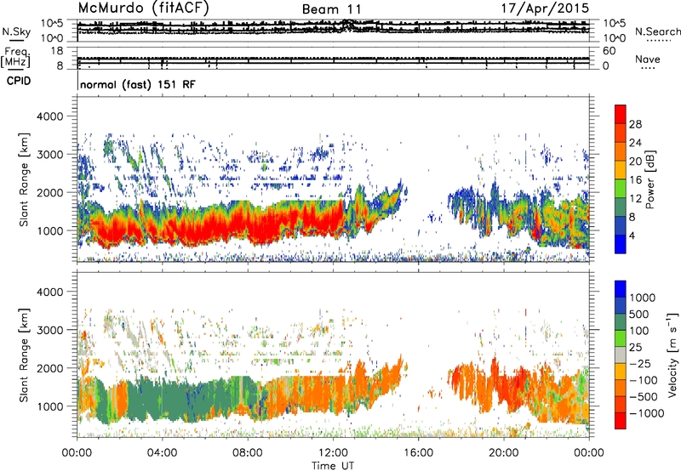
Task: Click the "Time UT" axis title
Action: pyautogui.click(x=333, y=465)
